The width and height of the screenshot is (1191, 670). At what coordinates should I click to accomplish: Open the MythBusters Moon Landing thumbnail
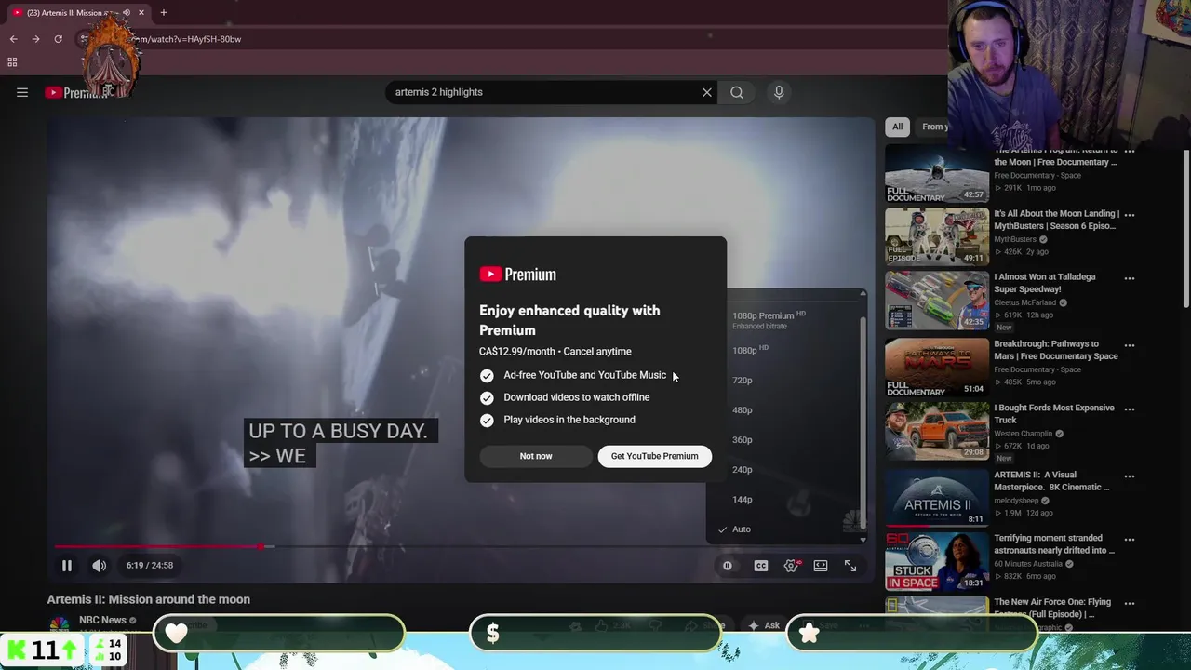[937, 236]
